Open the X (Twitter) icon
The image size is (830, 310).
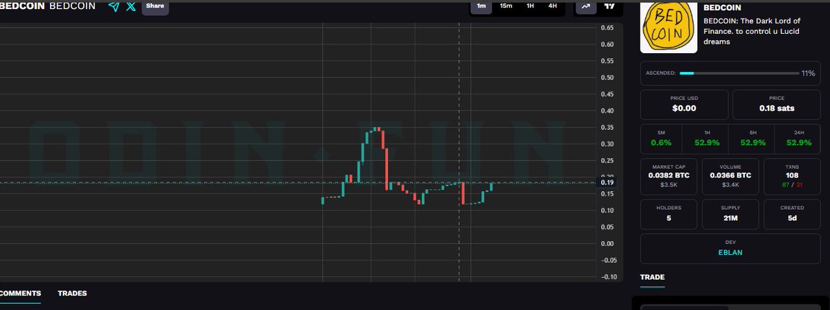(x=131, y=6)
